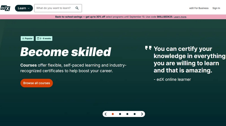Click the search magnifier icon
This screenshot has width=226, height=126.
pos(77,8)
